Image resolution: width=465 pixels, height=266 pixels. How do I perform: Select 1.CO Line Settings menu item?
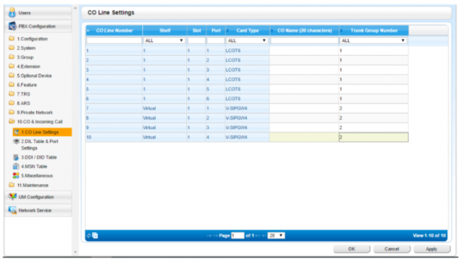click(39, 132)
